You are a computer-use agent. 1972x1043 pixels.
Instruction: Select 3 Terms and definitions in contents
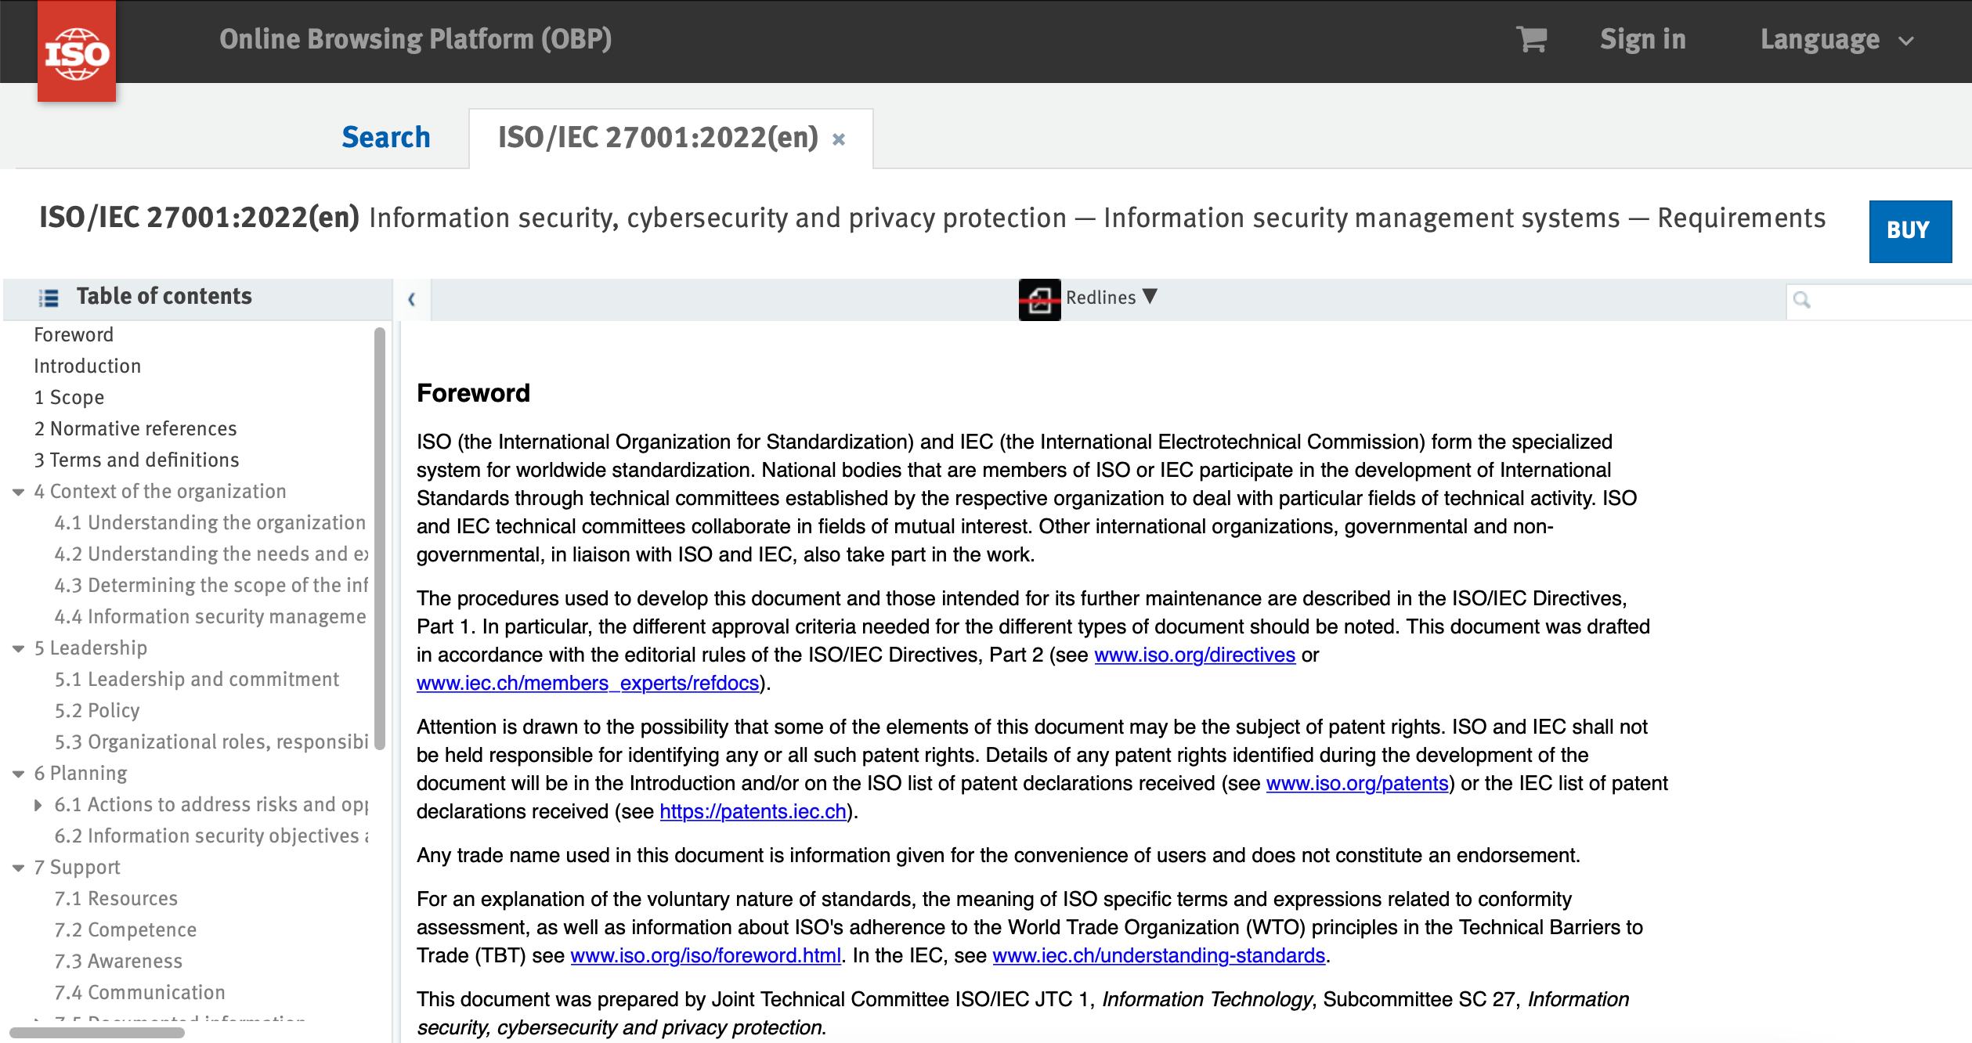pos(135,460)
